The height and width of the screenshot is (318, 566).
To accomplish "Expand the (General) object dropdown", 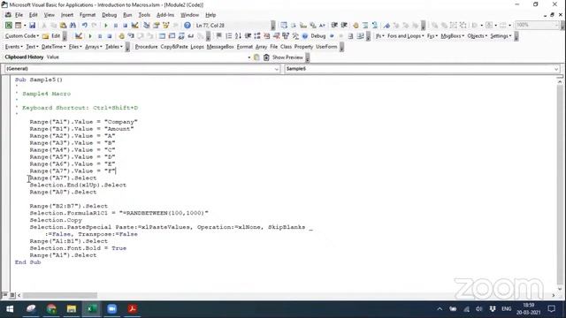I will coord(277,69).
